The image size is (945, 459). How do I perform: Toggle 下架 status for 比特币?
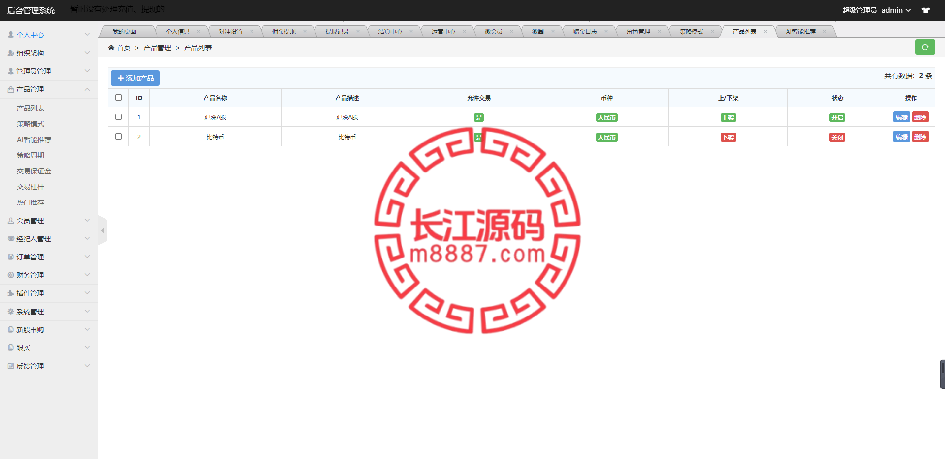click(728, 137)
